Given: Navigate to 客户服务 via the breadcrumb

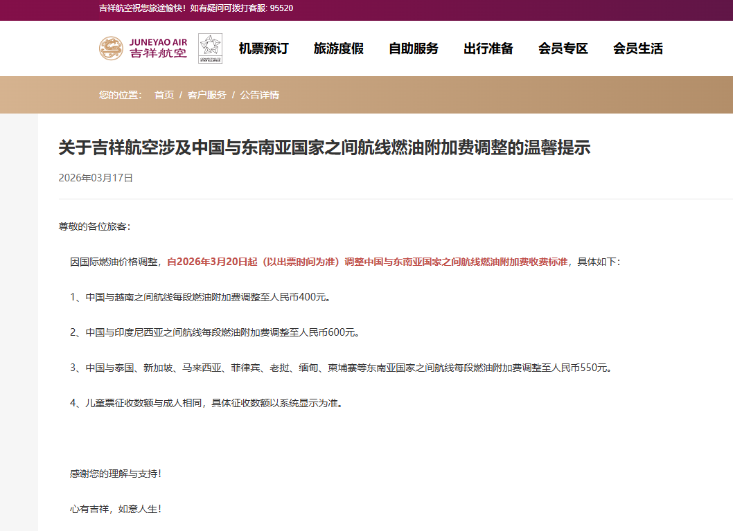Looking at the screenshot, I should point(206,95).
